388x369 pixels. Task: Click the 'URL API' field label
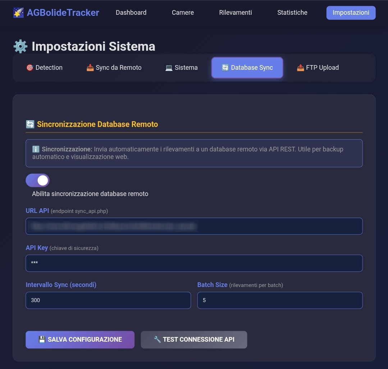click(x=37, y=211)
